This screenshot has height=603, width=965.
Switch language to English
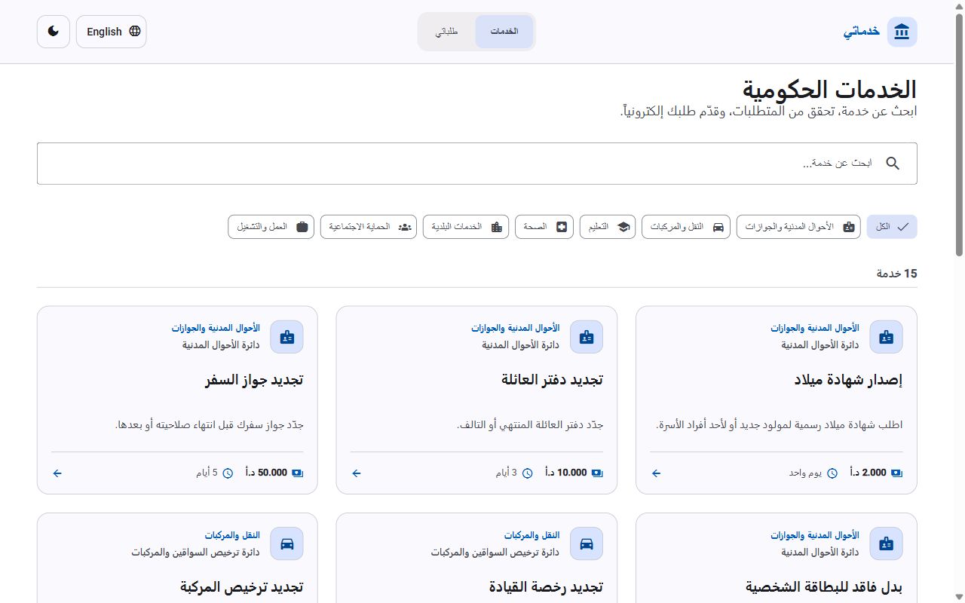[x=112, y=32]
